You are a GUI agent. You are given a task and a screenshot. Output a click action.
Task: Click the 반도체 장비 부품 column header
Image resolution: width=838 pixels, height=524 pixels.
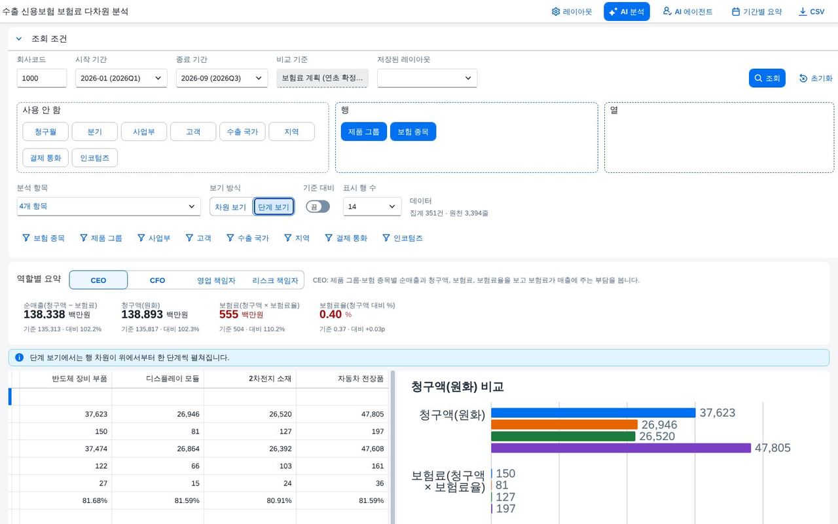(65, 379)
